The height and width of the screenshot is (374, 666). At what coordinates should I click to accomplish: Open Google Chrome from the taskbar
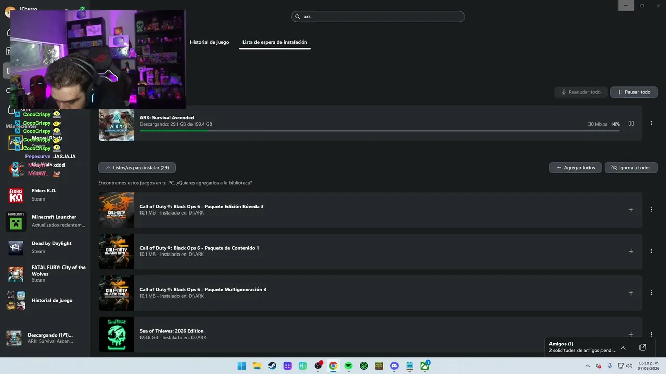click(333, 366)
